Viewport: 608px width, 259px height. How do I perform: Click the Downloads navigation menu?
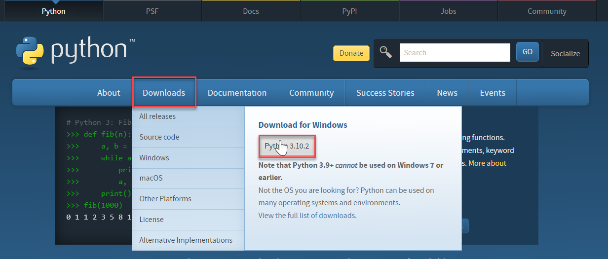[164, 92]
